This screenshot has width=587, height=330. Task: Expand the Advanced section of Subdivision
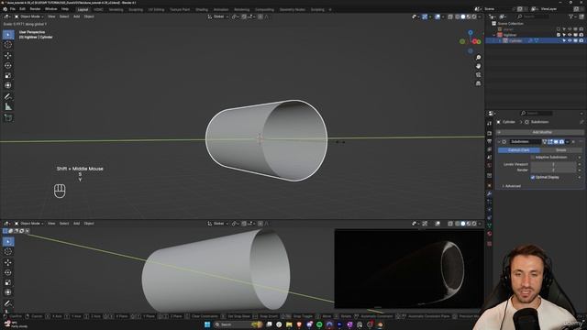click(512, 186)
